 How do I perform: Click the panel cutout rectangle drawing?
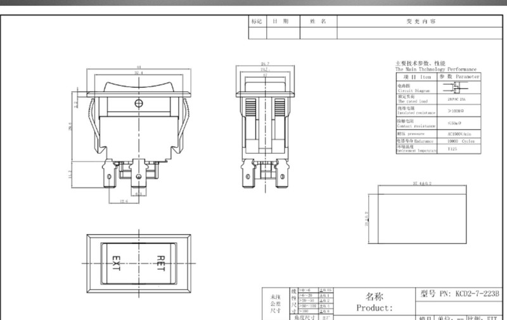422,219
